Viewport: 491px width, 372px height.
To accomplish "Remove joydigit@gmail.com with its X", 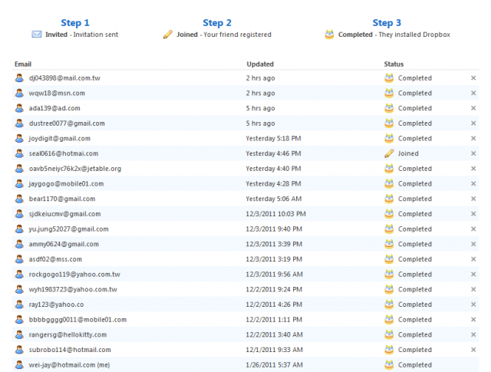I will [x=473, y=138].
